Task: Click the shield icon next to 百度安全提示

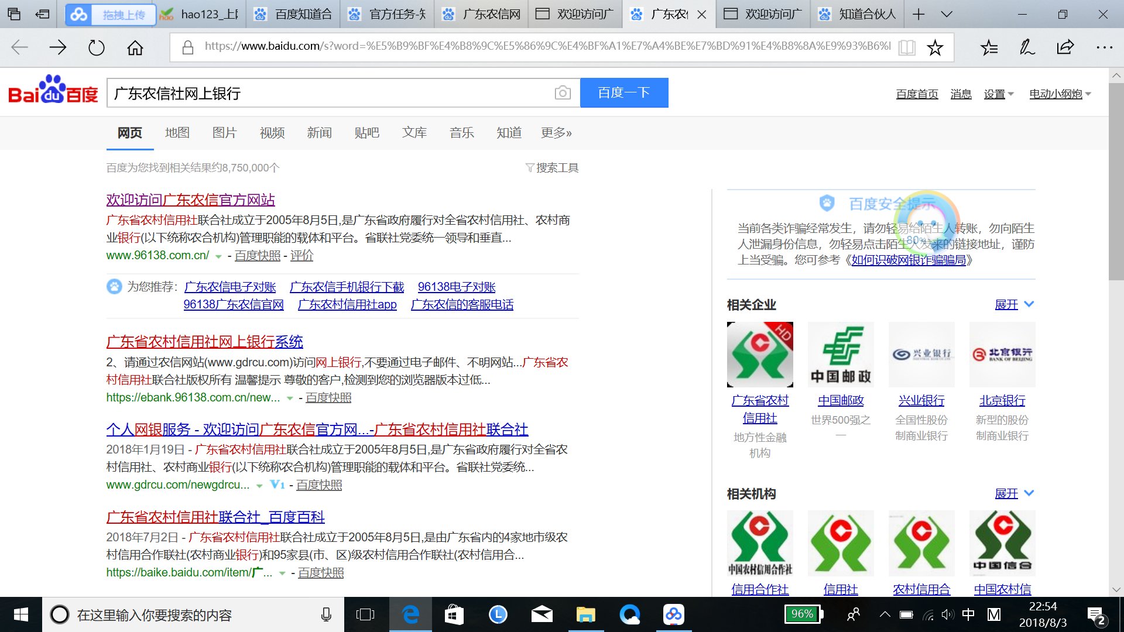Action: pyautogui.click(x=826, y=202)
